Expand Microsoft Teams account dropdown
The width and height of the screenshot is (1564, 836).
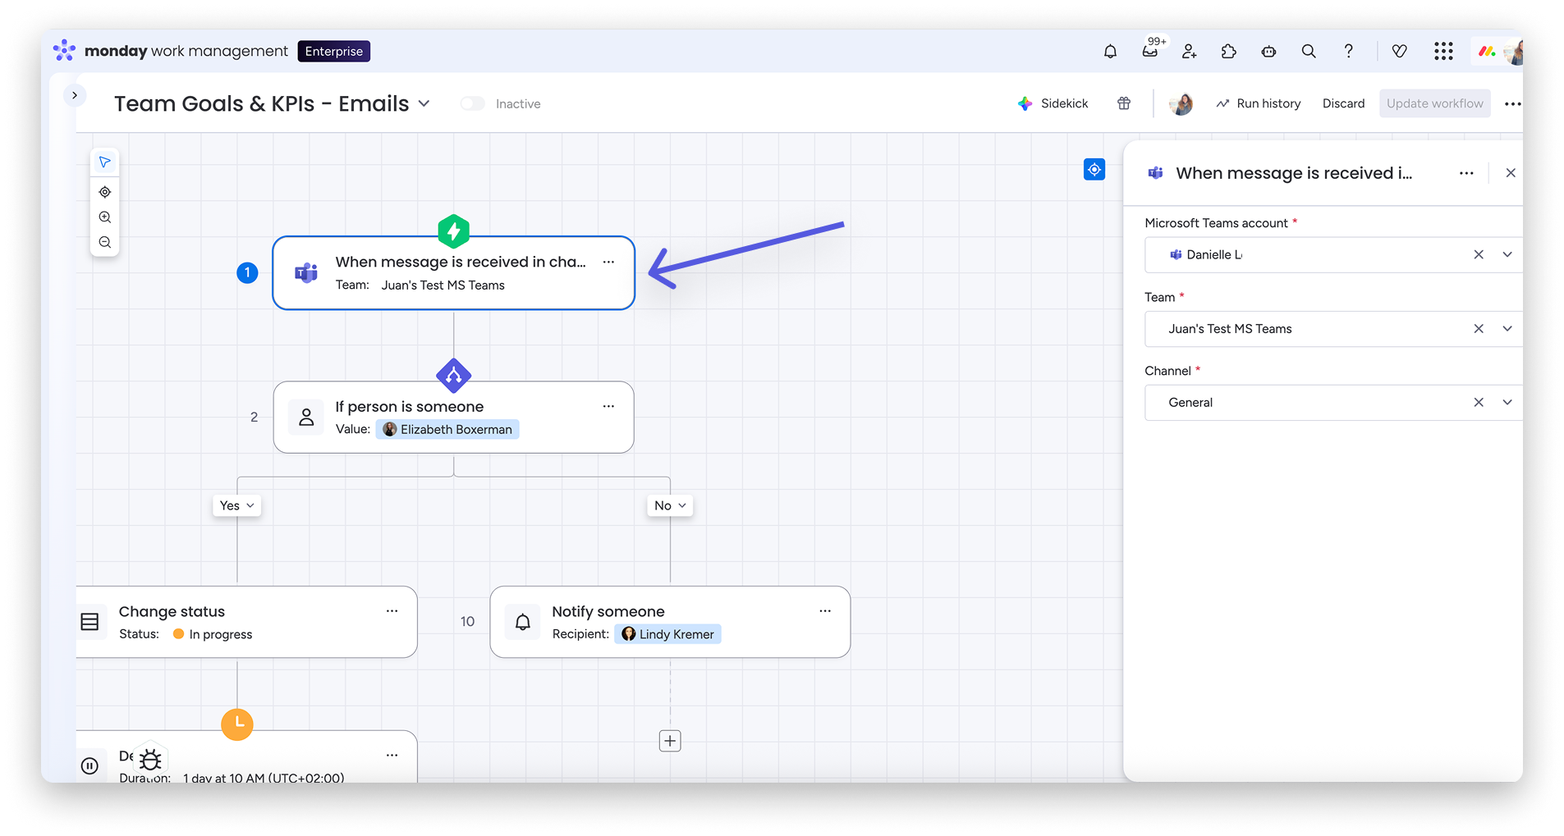1507,254
